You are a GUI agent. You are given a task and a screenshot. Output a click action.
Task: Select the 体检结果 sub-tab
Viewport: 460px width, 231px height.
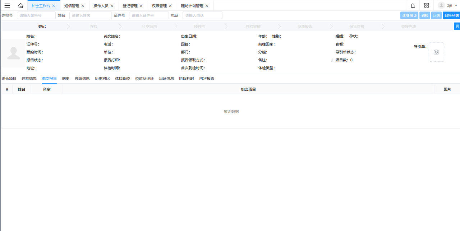pos(29,79)
